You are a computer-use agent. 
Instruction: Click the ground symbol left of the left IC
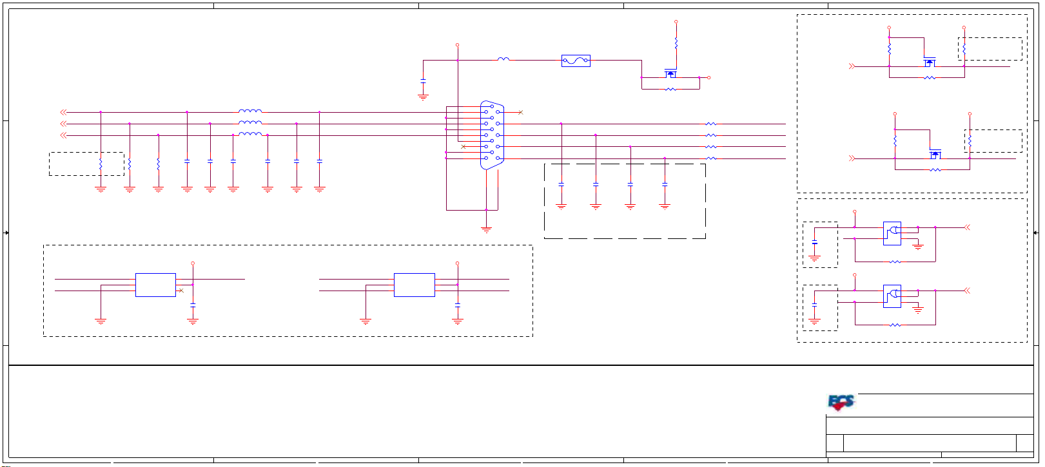(x=101, y=320)
